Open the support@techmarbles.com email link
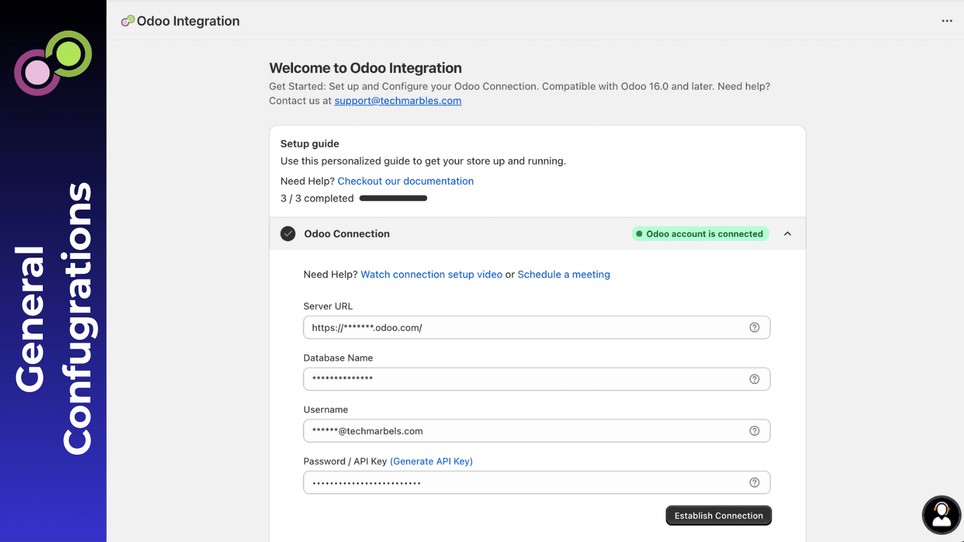The height and width of the screenshot is (542, 964). tap(398, 101)
